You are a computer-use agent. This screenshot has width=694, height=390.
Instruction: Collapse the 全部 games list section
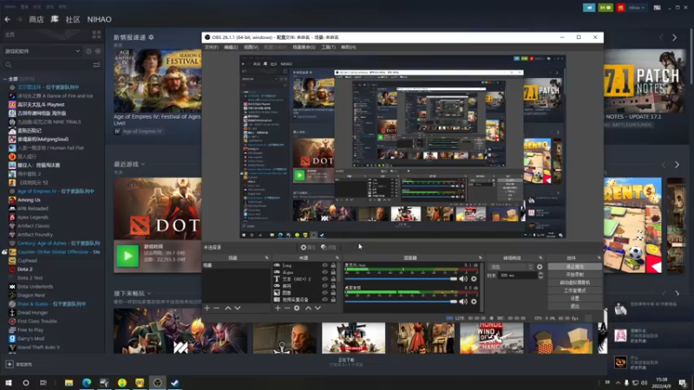[x=5, y=79]
